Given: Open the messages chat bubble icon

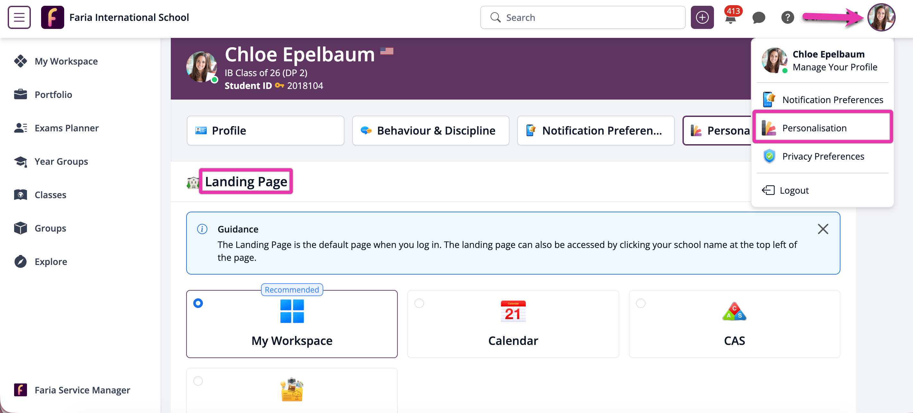Looking at the screenshot, I should (x=759, y=18).
